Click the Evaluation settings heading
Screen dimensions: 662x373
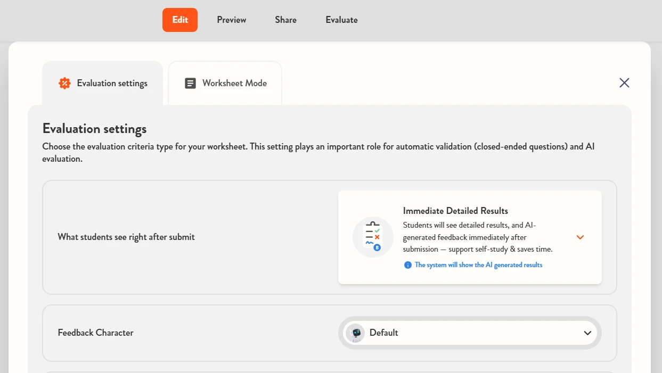pyautogui.click(x=94, y=129)
